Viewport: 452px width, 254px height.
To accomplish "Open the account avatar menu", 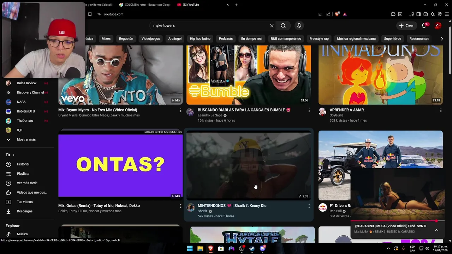I will (x=438, y=25).
